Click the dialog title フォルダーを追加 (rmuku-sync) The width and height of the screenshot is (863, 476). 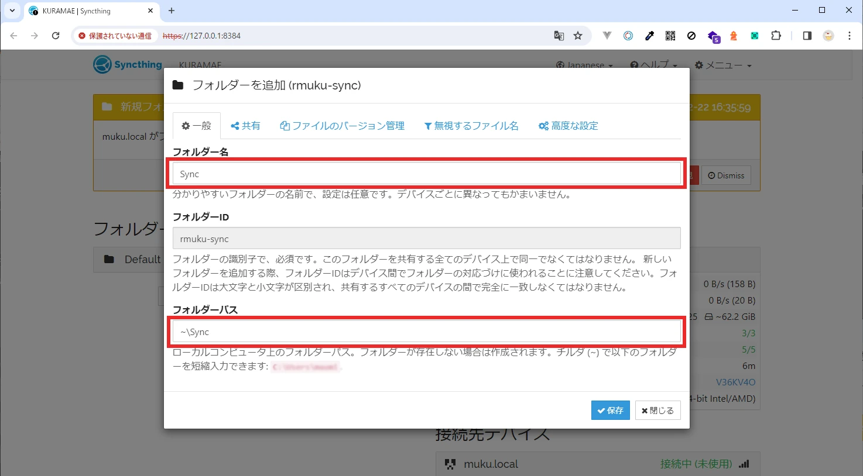(x=276, y=85)
